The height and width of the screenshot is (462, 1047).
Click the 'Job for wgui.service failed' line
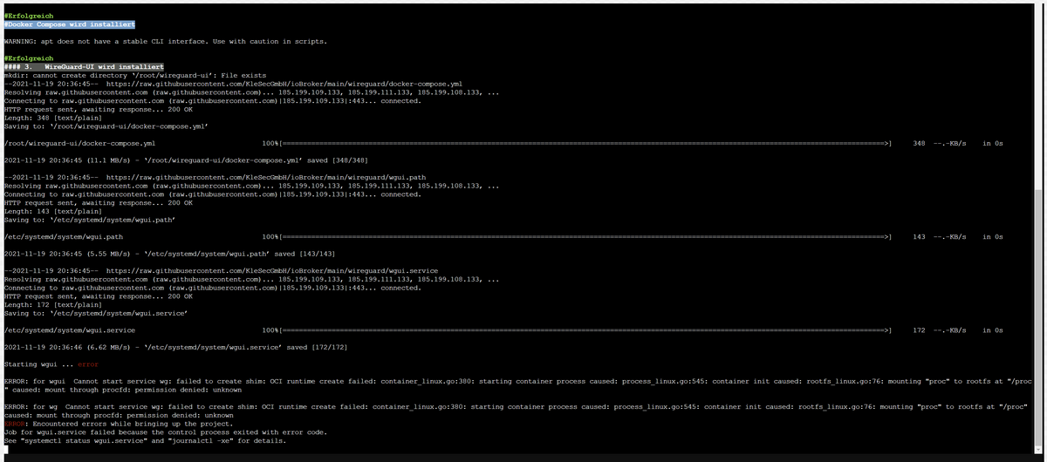tap(166, 431)
